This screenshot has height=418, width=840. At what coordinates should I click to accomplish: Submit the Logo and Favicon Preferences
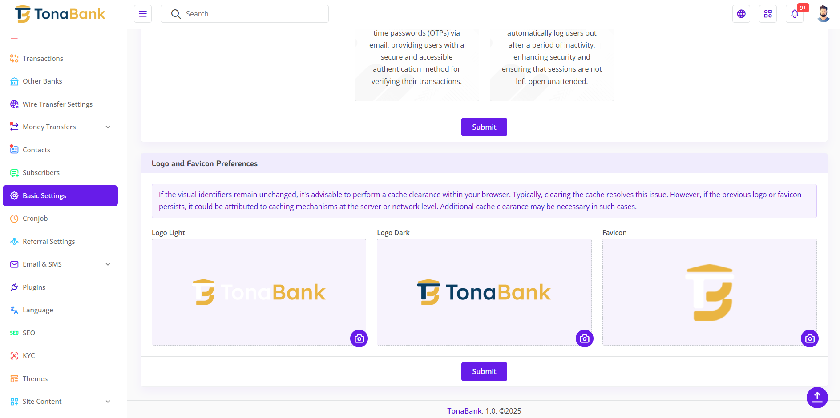(x=484, y=371)
